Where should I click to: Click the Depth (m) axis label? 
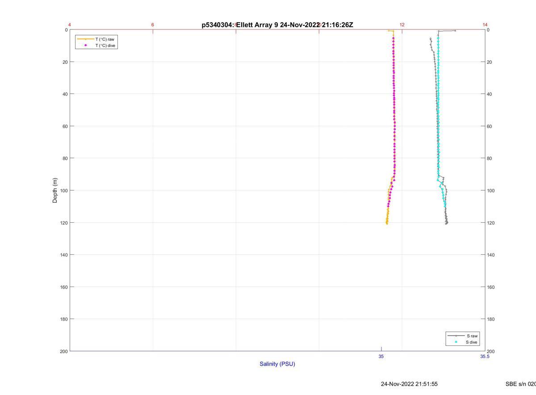tap(55, 191)
